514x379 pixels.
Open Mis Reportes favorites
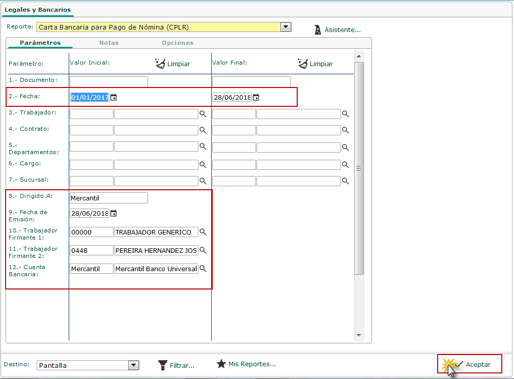pyautogui.click(x=246, y=364)
